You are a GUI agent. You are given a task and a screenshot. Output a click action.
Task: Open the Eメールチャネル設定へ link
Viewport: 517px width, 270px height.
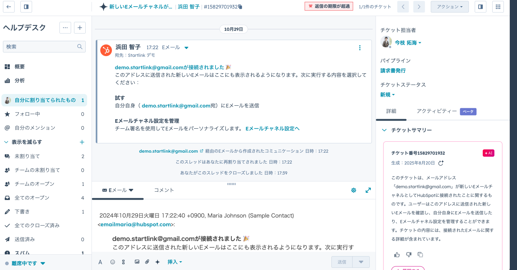tap(272, 128)
